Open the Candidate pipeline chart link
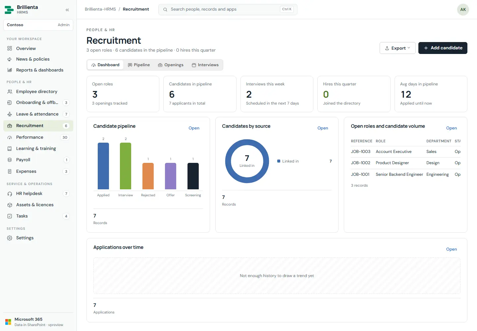Viewport: 477px width, 331px height. coord(194,128)
